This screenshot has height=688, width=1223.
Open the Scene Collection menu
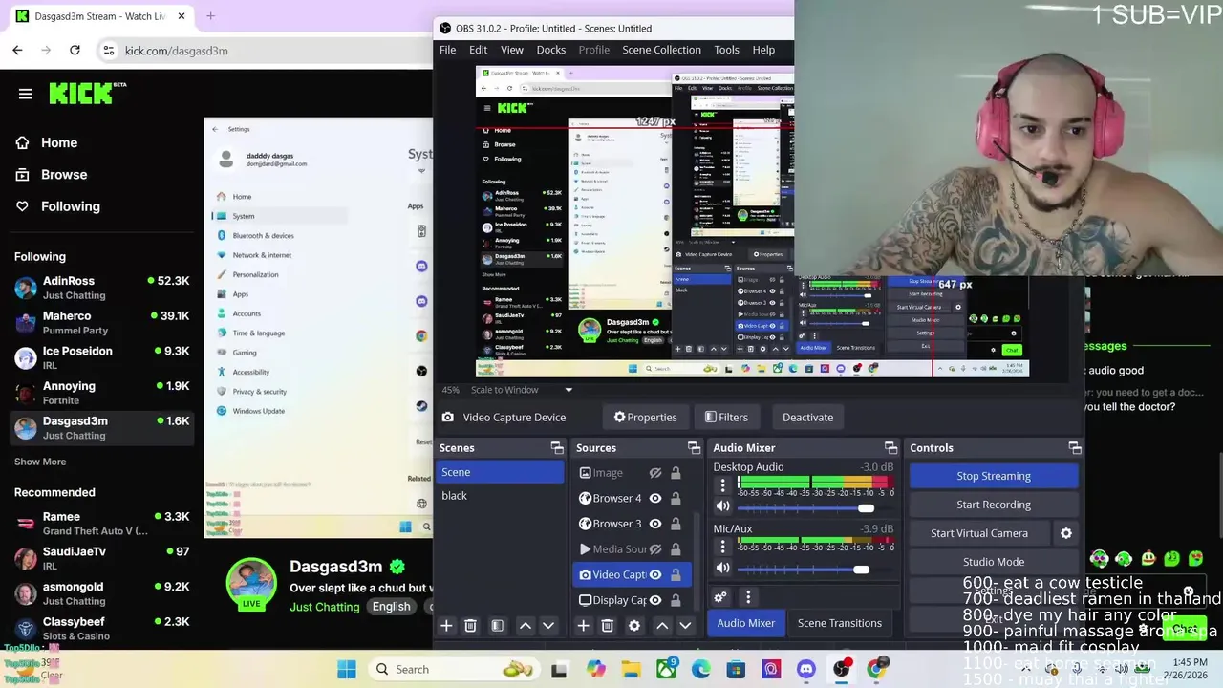(661, 50)
